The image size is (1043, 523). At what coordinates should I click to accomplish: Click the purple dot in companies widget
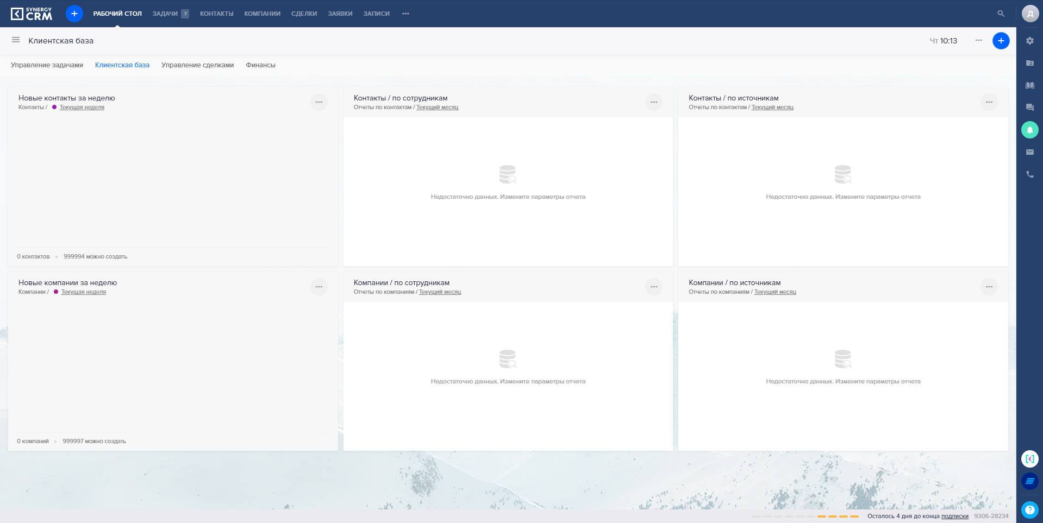pyautogui.click(x=56, y=292)
